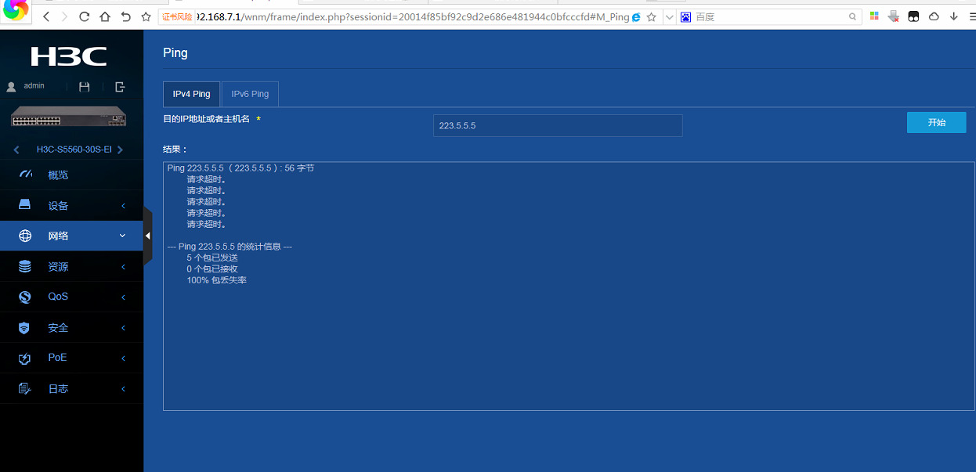Click the admin username text
The image size is (976, 472).
(34, 85)
